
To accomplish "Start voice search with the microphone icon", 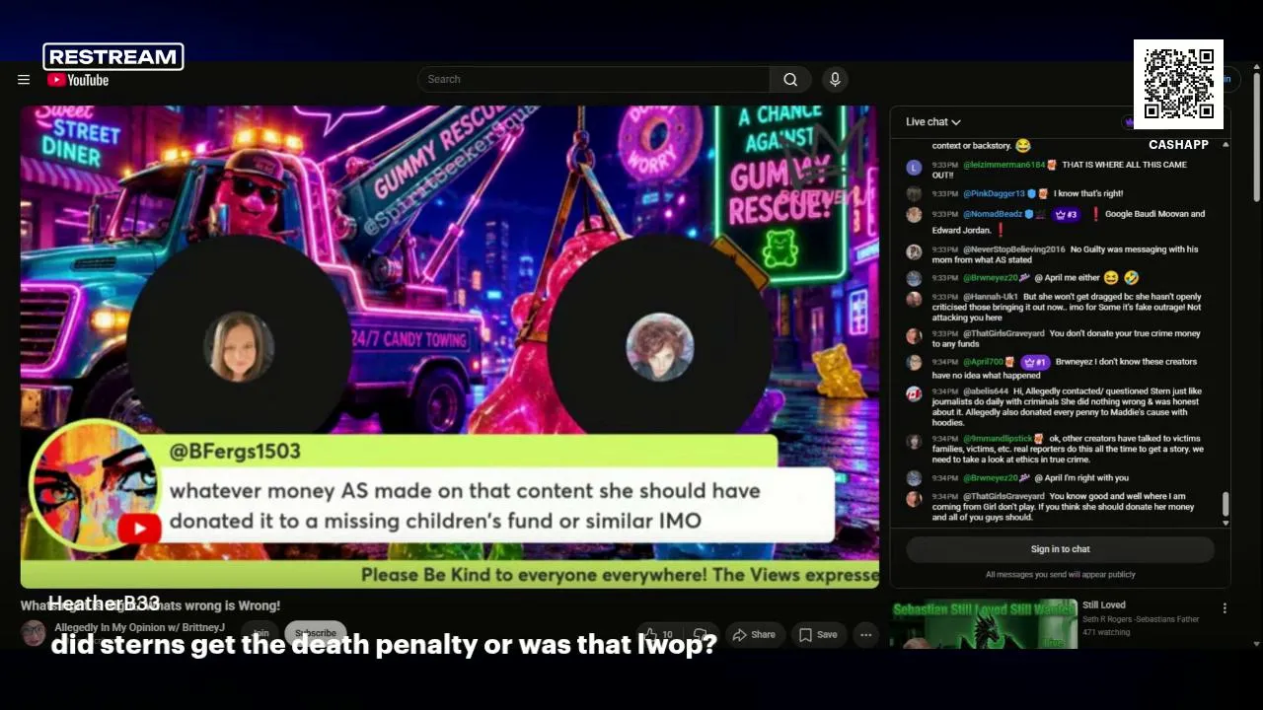I will (835, 80).
